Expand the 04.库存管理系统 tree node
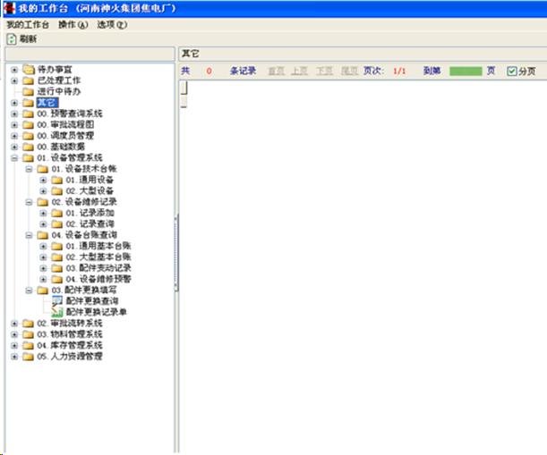The height and width of the screenshot is (455, 547). tap(13, 345)
